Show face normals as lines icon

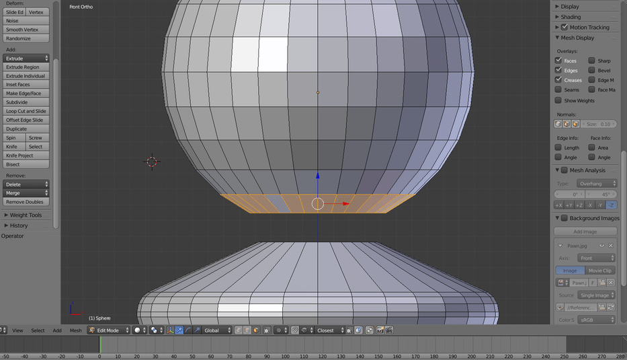click(x=575, y=124)
